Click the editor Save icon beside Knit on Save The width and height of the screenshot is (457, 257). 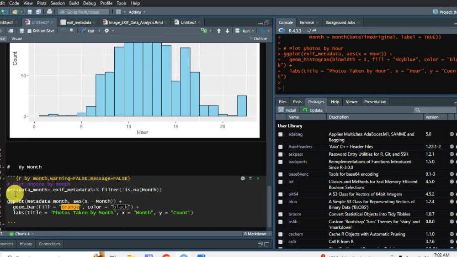(x=21, y=31)
